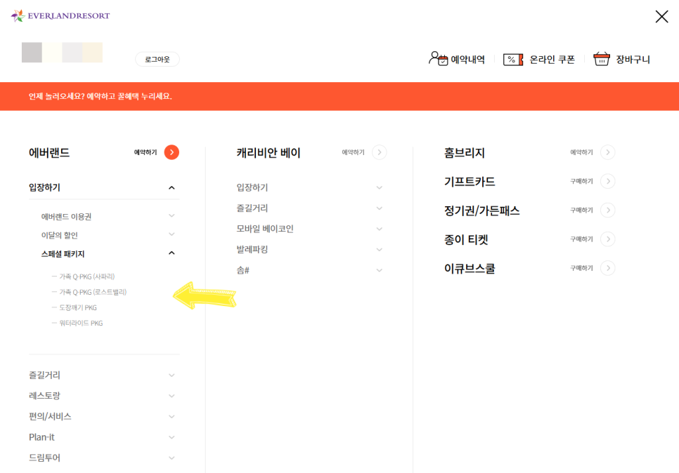Screen dimensions: 679x473
Task: Expand 솜# chevron
Action: (380, 271)
